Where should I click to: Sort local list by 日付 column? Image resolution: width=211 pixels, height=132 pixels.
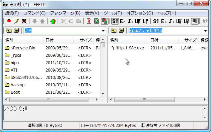tap(58, 40)
